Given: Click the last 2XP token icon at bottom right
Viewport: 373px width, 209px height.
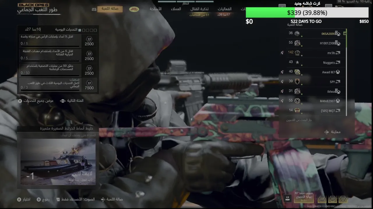Looking at the screenshot, I should pos(343,199).
